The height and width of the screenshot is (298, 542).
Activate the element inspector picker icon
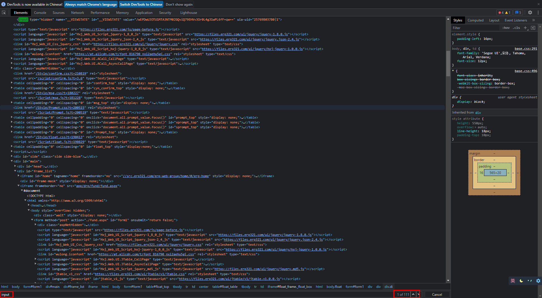(4, 12)
